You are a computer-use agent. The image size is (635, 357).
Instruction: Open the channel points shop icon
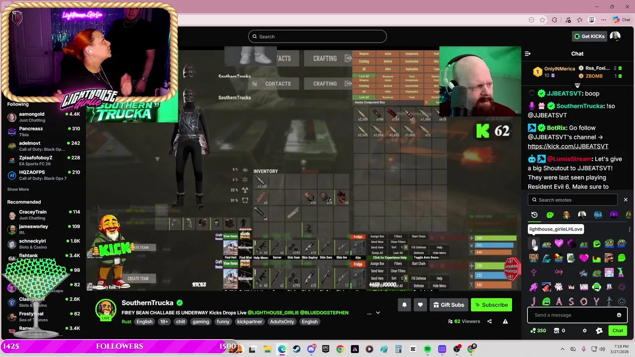pyautogui.click(x=557, y=331)
